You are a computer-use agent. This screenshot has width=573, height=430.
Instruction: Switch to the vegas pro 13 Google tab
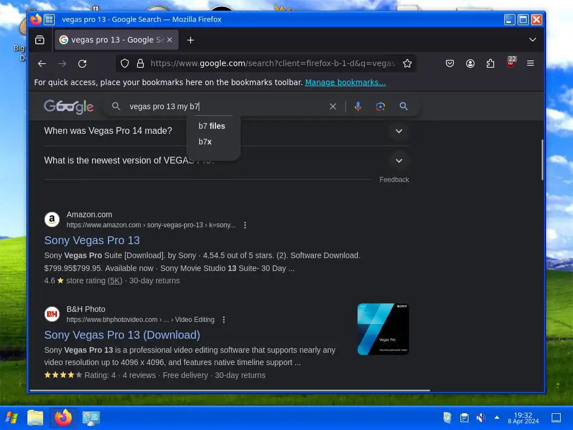click(x=116, y=40)
